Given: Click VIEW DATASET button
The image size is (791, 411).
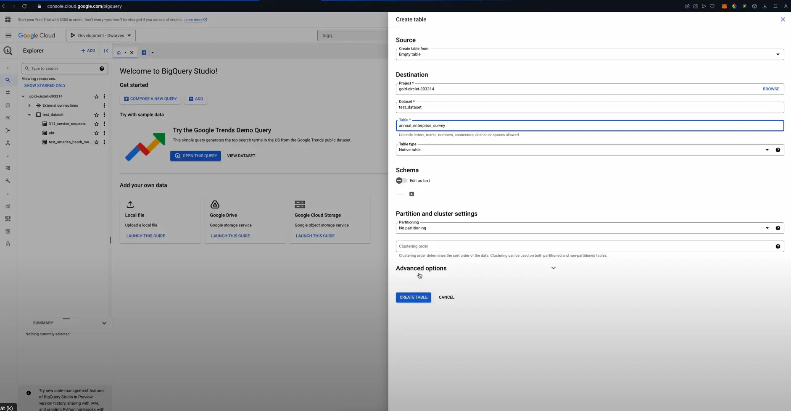Looking at the screenshot, I should pyautogui.click(x=241, y=156).
